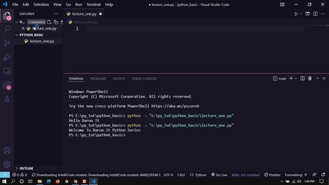This screenshot has width=329, height=185.
Task: Open the File menu
Action: [15, 5]
